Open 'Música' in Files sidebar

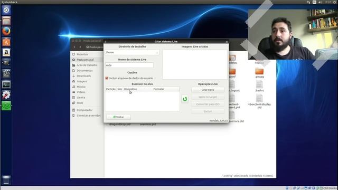tap(81, 87)
